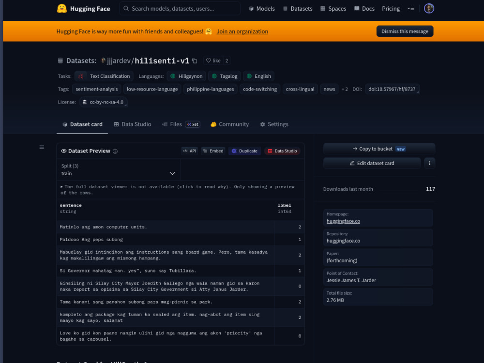Switch to the Dataset card tab
This screenshot has height=363, width=484.
click(82, 124)
